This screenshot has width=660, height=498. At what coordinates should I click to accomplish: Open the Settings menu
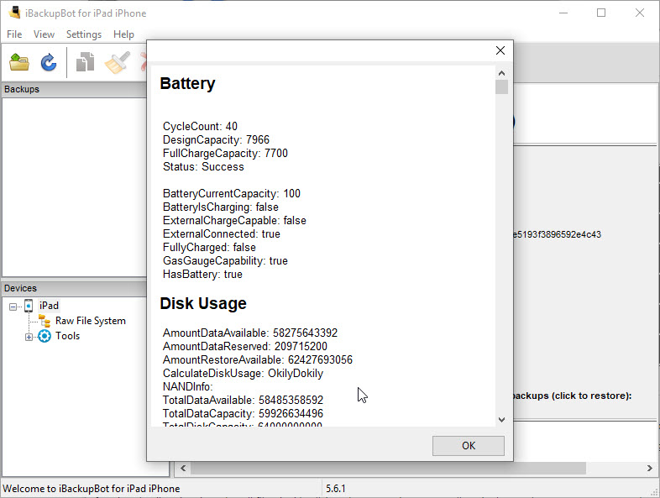pos(84,34)
